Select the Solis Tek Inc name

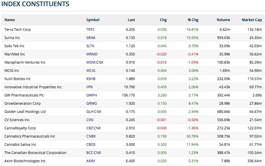(x=14, y=46)
